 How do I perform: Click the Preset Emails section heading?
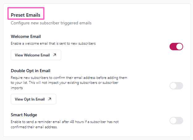click(26, 15)
